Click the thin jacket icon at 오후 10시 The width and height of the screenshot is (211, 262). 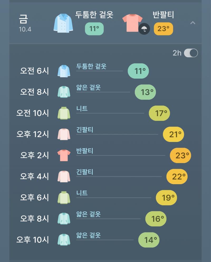pyautogui.click(x=64, y=240)
